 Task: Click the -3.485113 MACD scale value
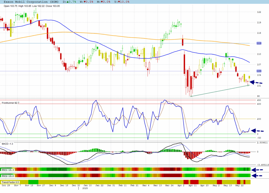pyautogui.click(x=262, y=165)
